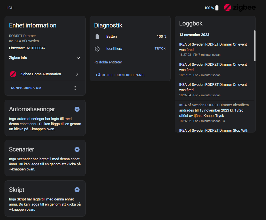Screen dimensions: 266x220
Task: Click the battery icon in the header
Action: coord(217,8)
